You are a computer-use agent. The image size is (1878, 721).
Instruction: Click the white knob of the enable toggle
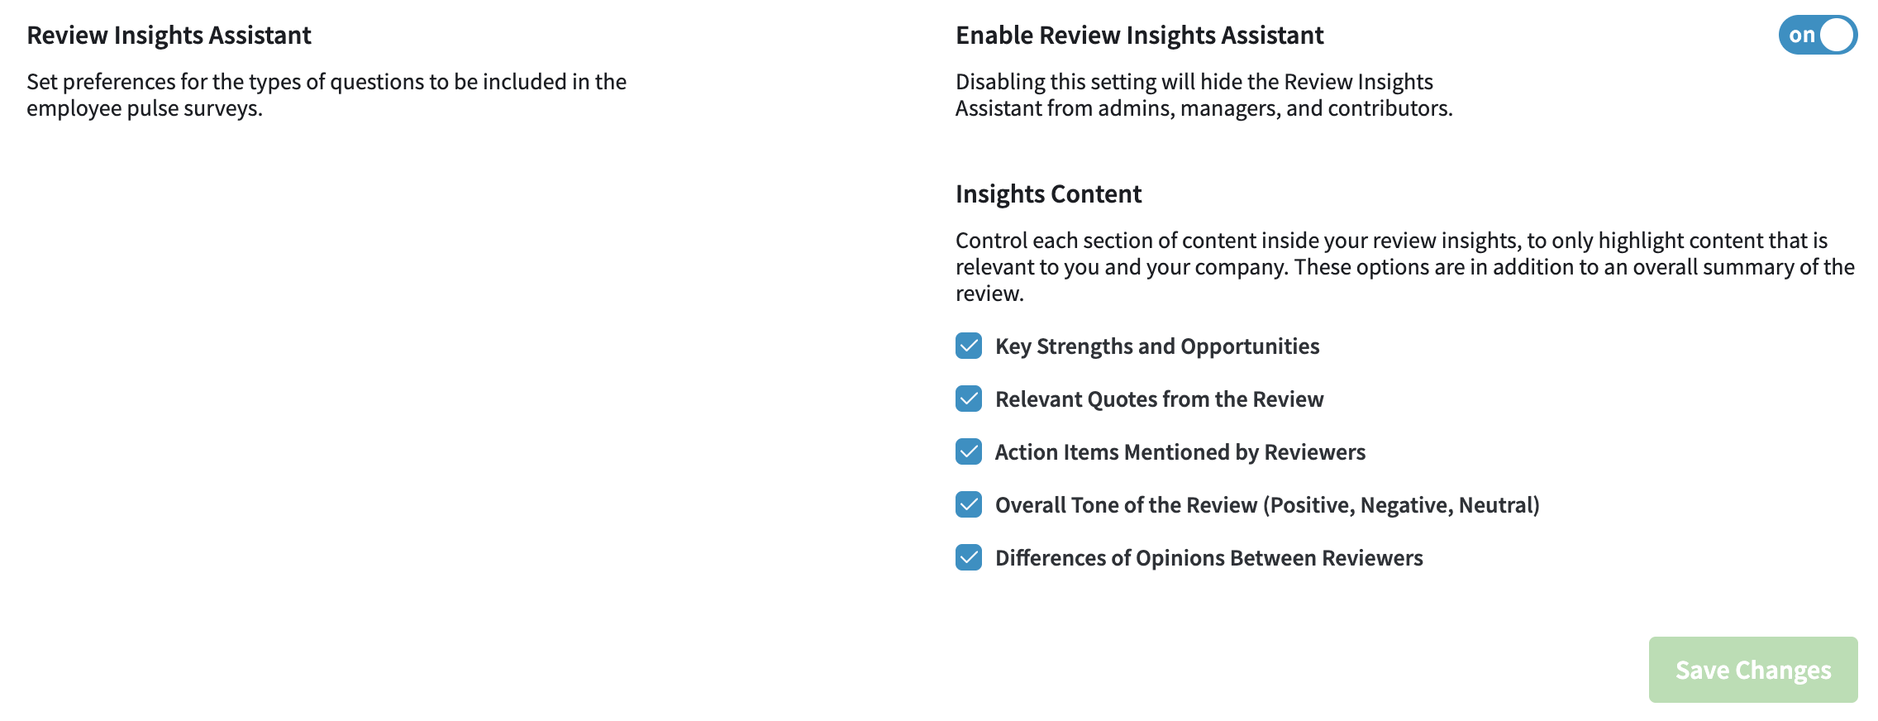(1837, 35)
